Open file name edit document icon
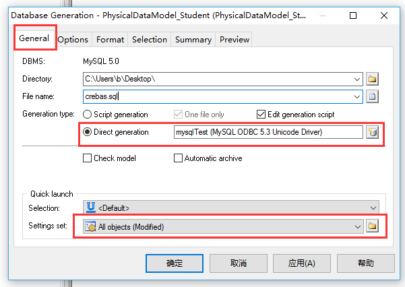Viewport: 405px width, 287px height. [372, 96]
